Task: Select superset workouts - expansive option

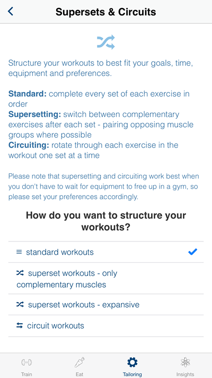Action: click(106, 305)
